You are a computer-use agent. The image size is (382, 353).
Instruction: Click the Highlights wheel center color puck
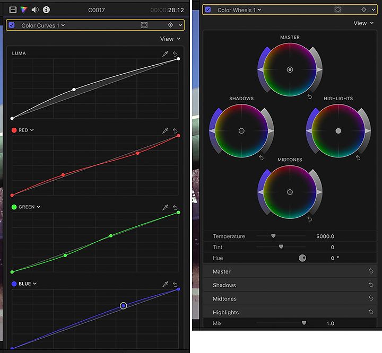click(x=338, y=131)
